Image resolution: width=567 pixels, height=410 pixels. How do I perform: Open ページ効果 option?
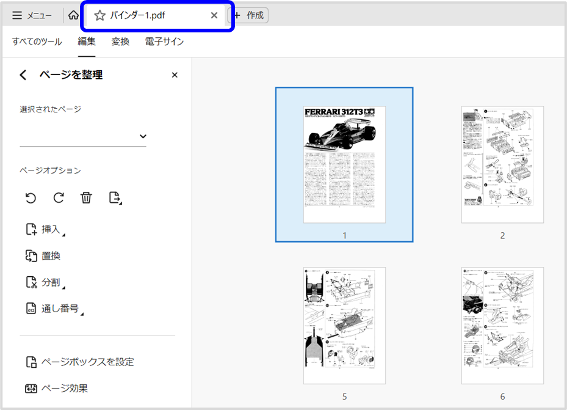point(56,388)
